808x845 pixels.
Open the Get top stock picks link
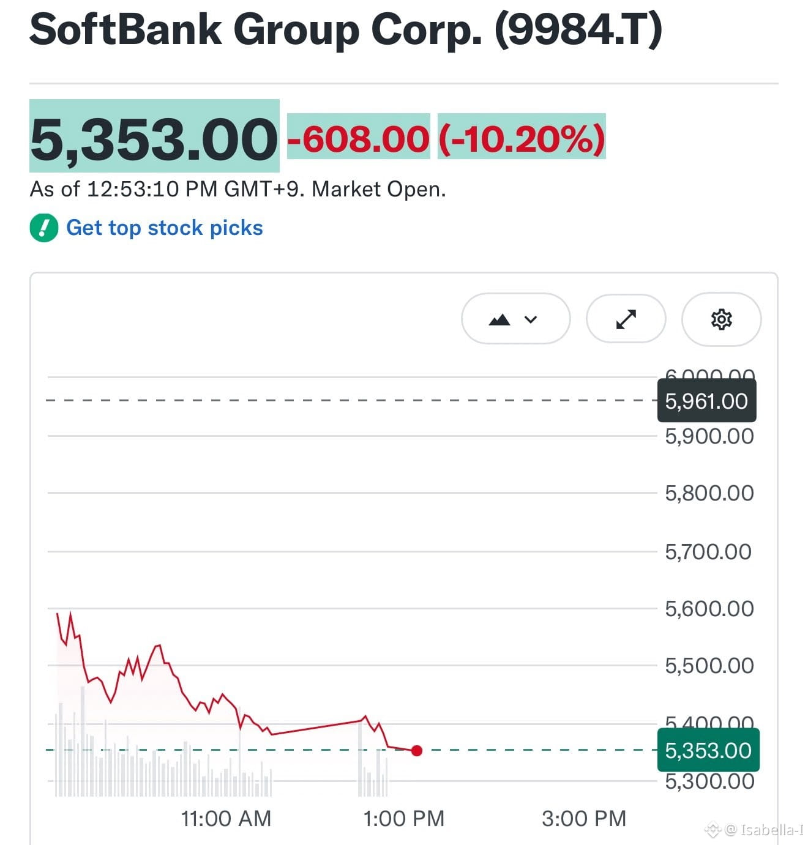(164, 228)
